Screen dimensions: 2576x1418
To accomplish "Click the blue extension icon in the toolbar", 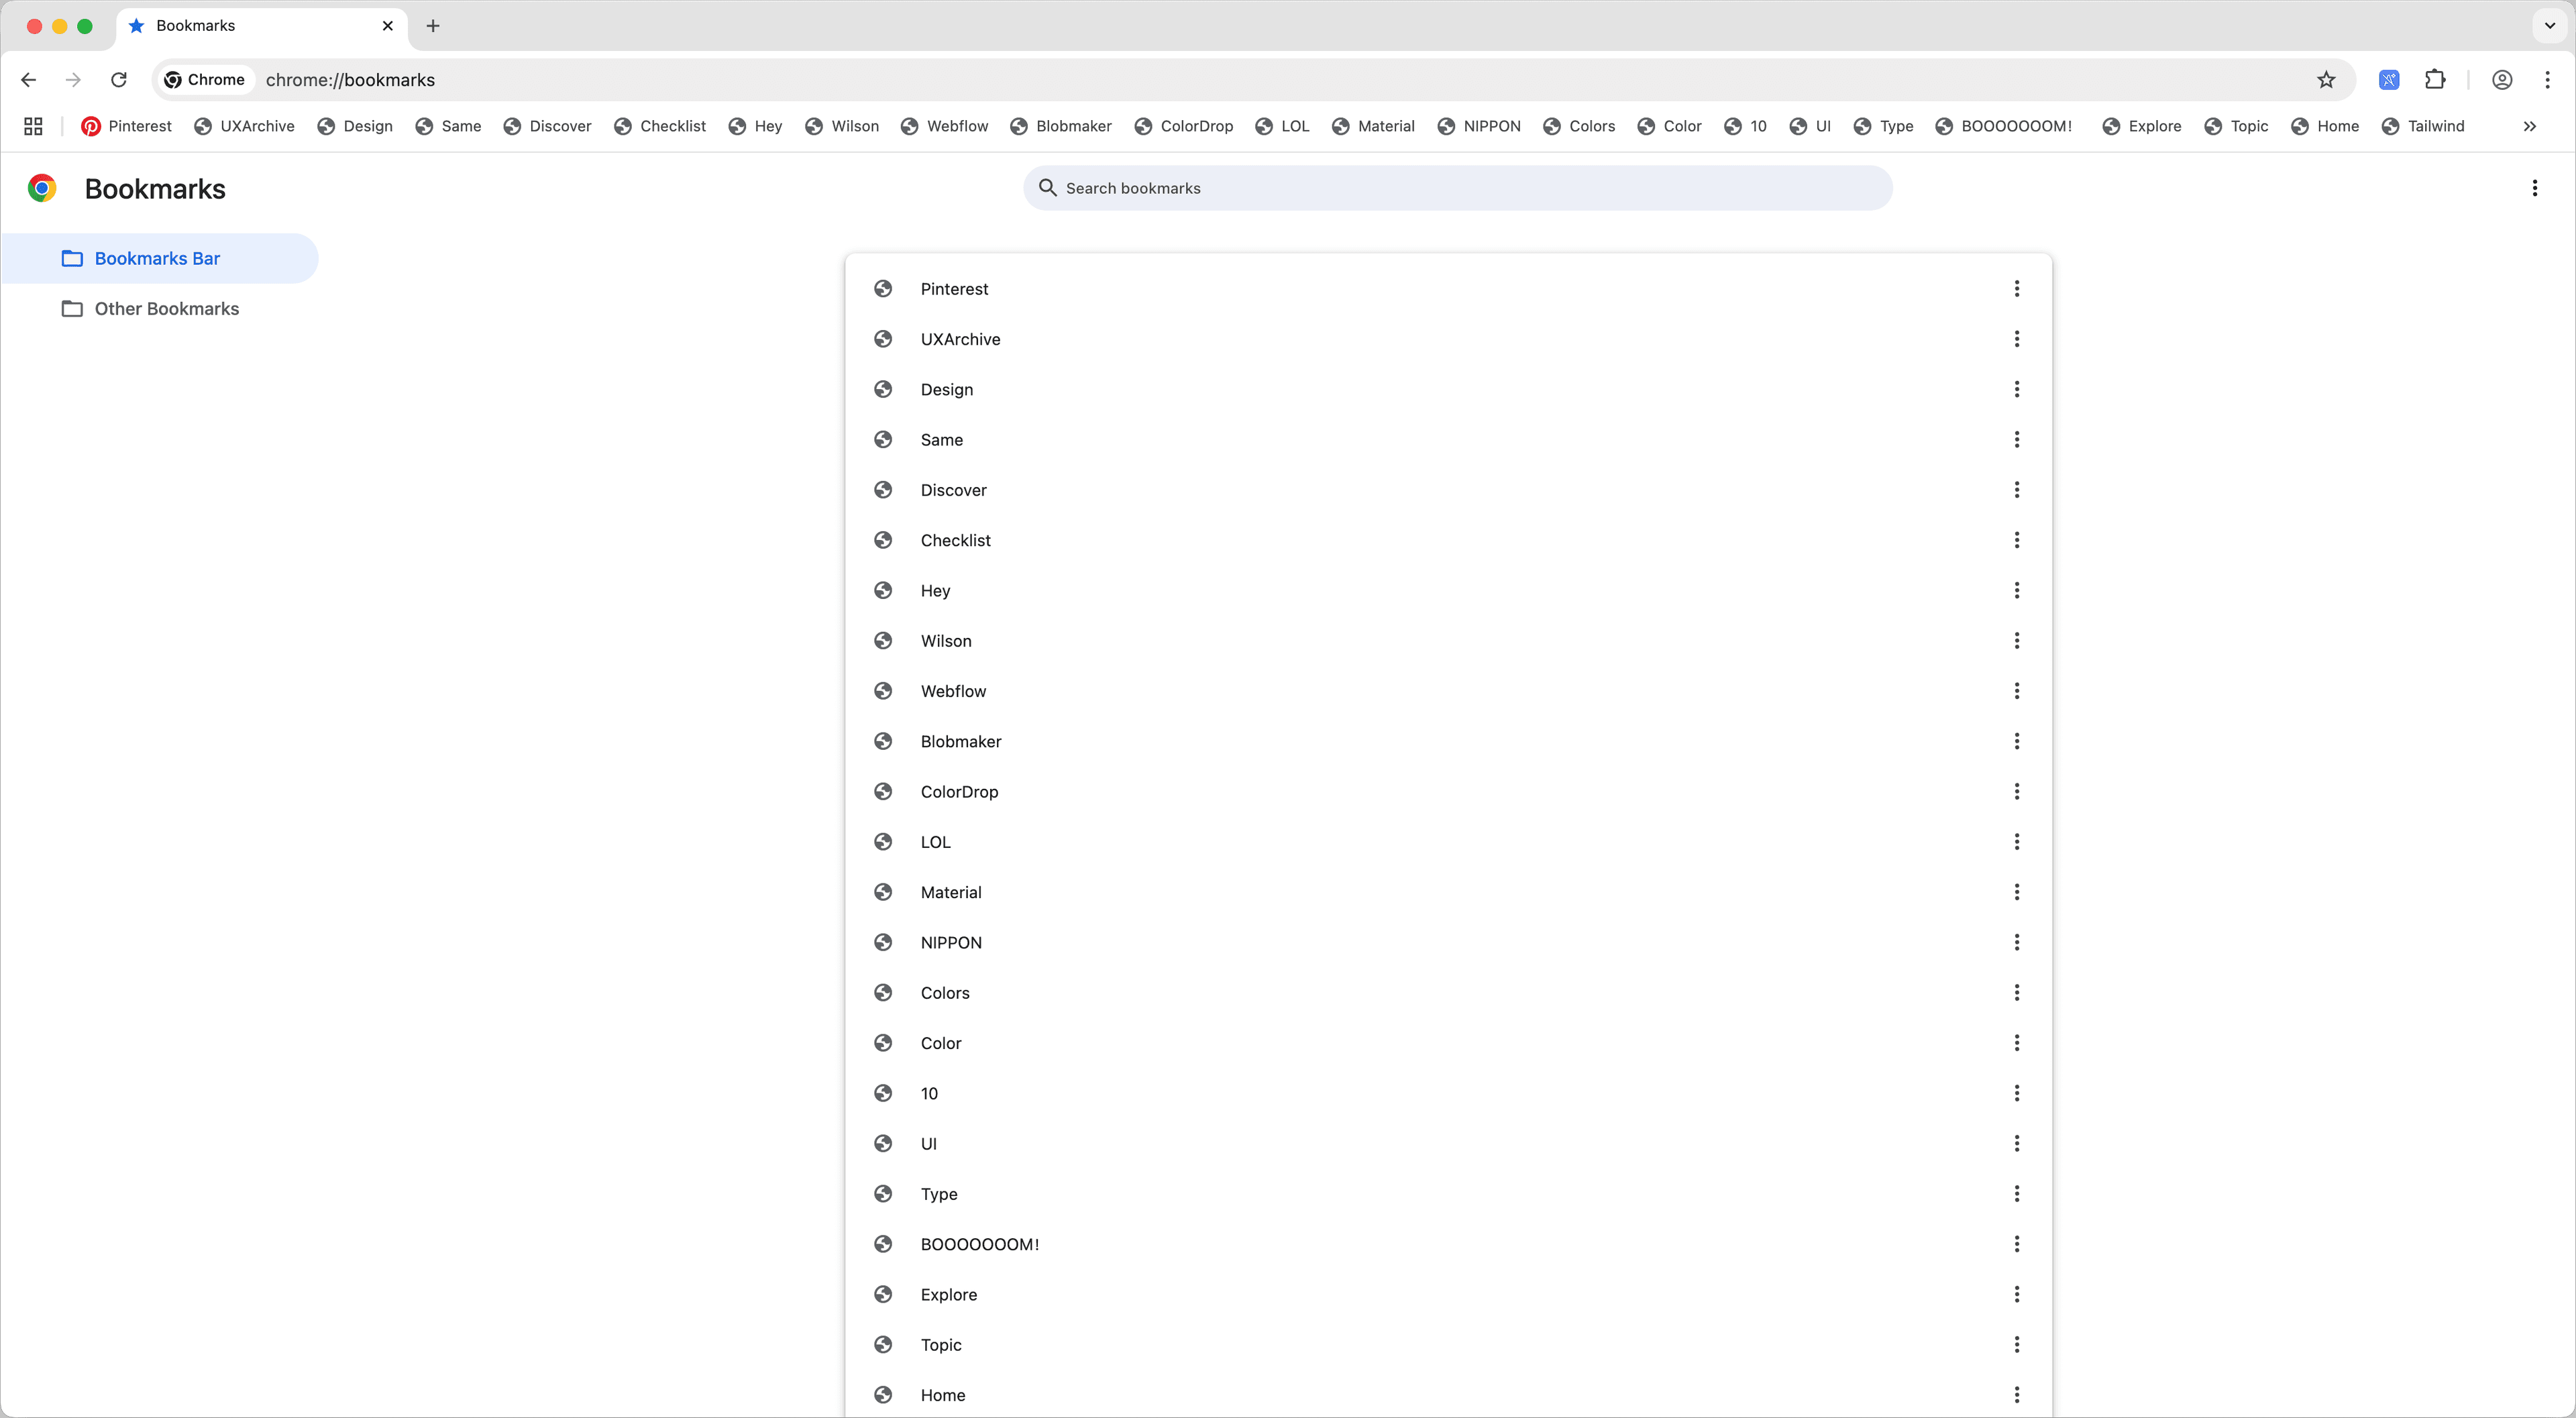I will (x=2389, y=80).
